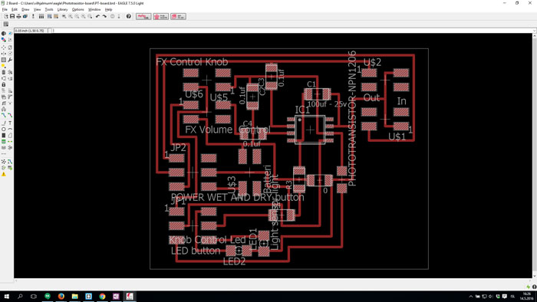Select the Group tool

4,60
